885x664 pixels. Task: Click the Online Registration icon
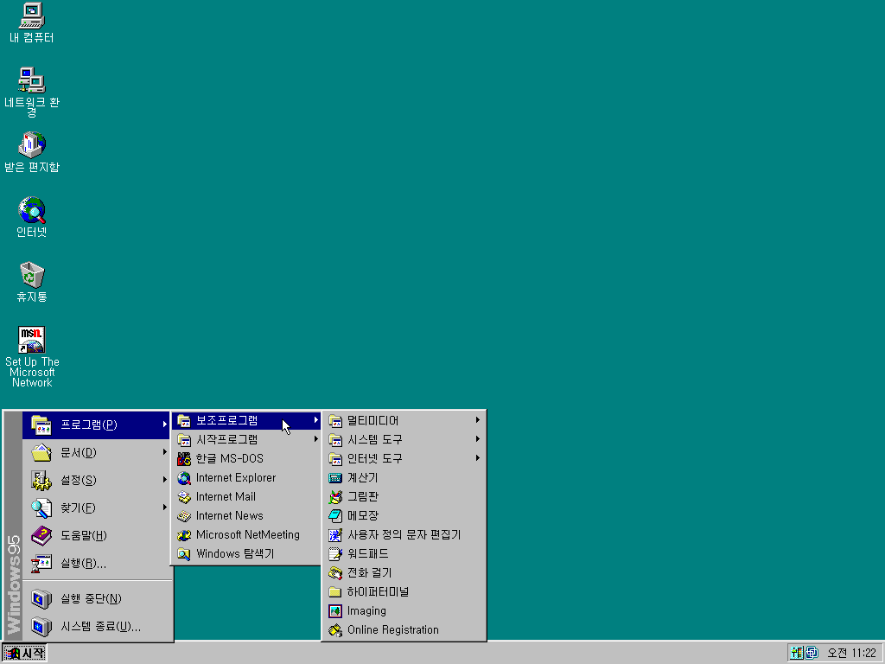tap(335, 630)
